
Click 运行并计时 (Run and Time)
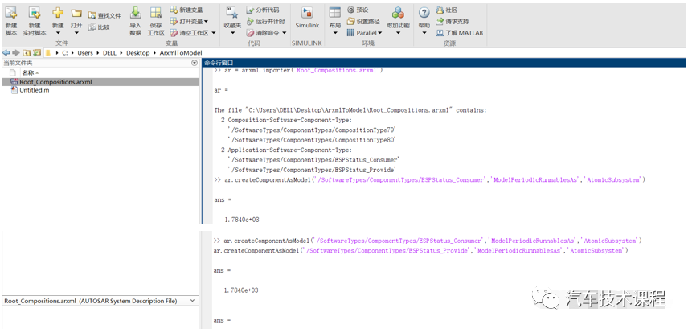[x=265, y=21]
